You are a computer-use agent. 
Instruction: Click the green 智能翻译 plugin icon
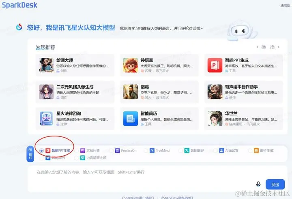187,150
